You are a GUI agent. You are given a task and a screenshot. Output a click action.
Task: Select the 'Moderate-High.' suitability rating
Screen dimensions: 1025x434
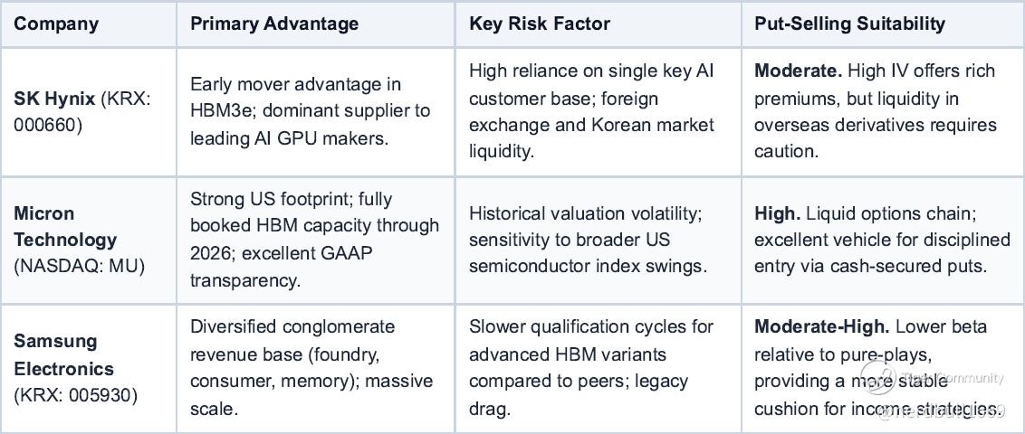(822, 326)
